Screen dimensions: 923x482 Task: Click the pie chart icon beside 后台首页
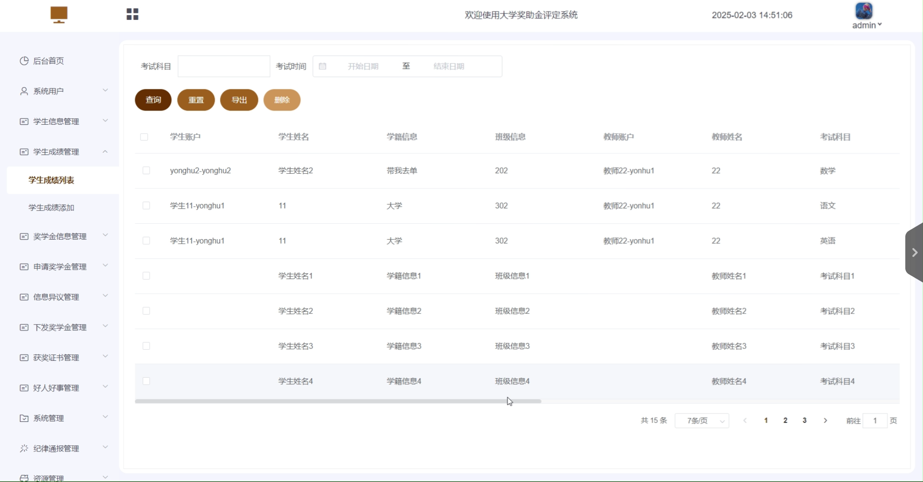(24, 61)
